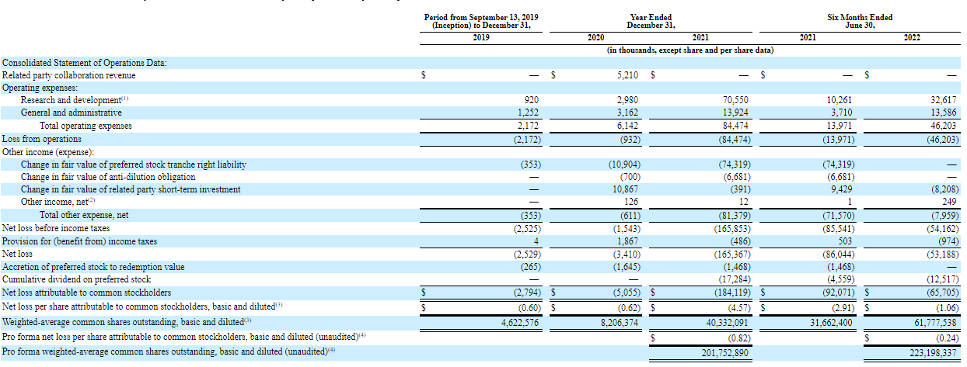The width and height of the screenshot is (967, 367).
Task: Click the 'Period from September 13, 2019 (Inception)' header
Action: 480,21
